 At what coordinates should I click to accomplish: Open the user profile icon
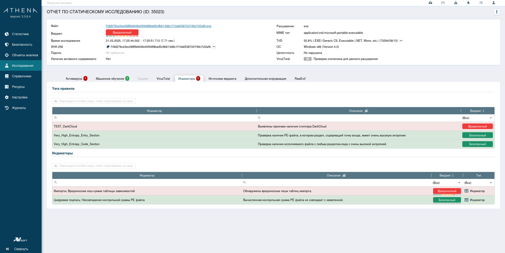[x=493, y=3]
